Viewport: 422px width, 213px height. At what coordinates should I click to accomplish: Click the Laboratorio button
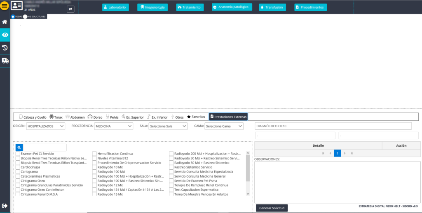pos(115,7)
